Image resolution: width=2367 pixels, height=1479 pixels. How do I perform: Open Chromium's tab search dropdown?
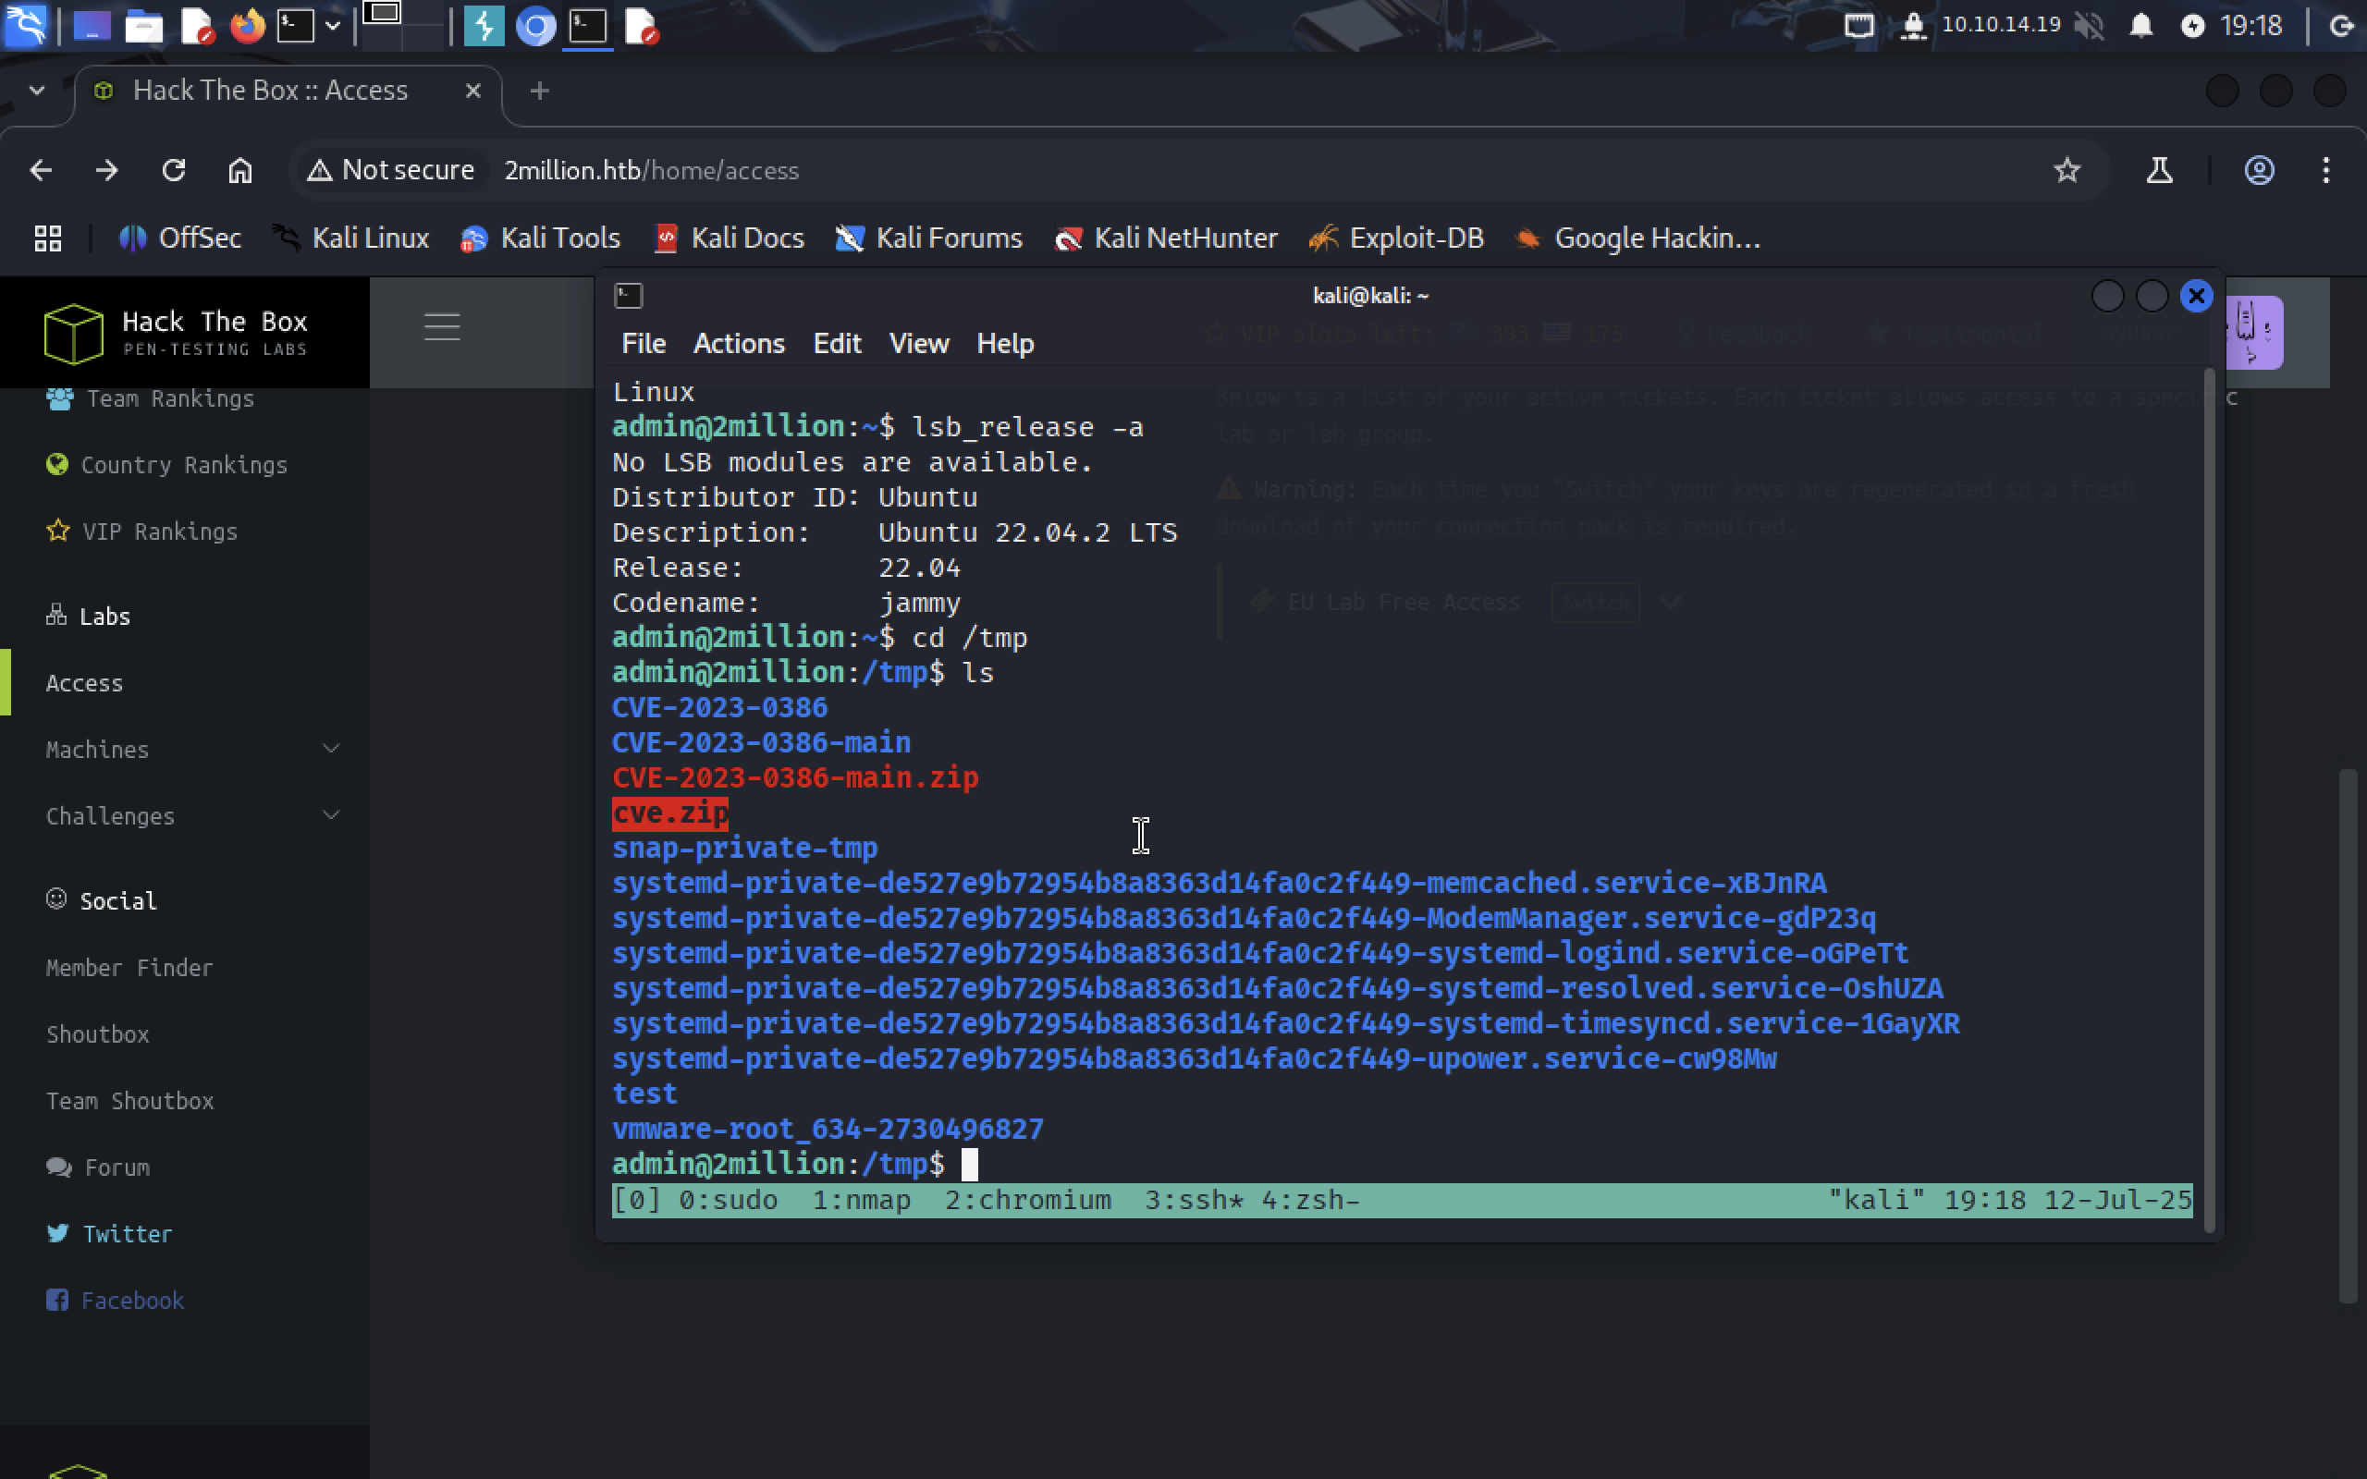pyautogui.click(x=37, y=91)
